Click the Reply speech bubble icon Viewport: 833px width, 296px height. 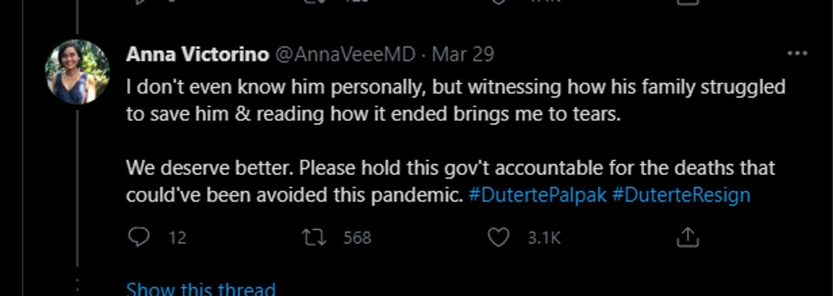[139, 237]
